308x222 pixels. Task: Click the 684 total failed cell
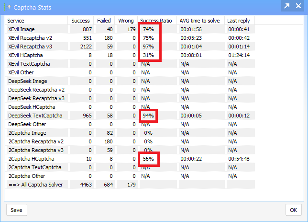105,185
